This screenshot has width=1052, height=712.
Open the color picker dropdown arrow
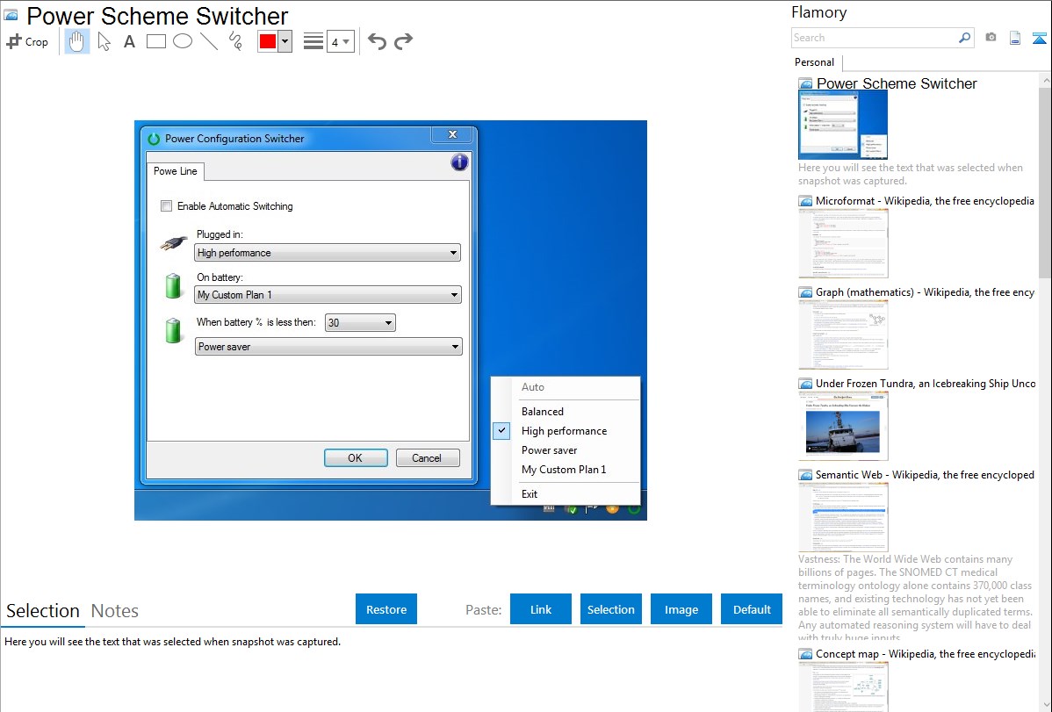click(285, 41)
